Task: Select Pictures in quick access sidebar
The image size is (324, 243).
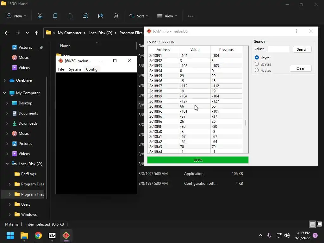Action: pyautogui.click(x=25, y=47)
